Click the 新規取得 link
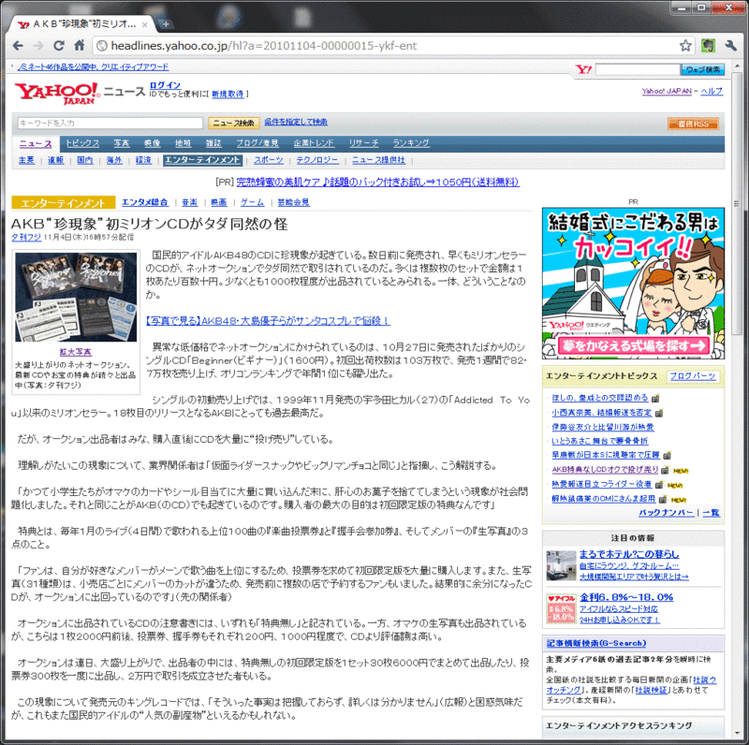Screen dimensions: 749x745 228,95
